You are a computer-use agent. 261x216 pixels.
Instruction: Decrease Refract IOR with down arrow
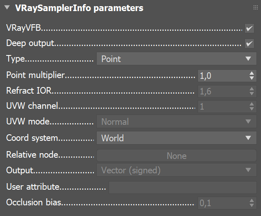click(x=252, y=94)
